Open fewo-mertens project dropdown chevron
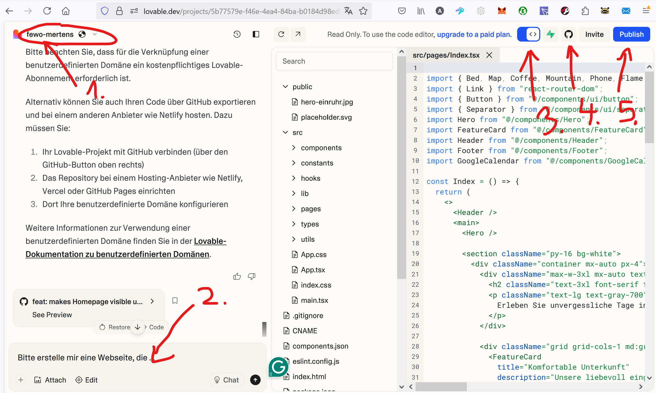 coord(94,34)
